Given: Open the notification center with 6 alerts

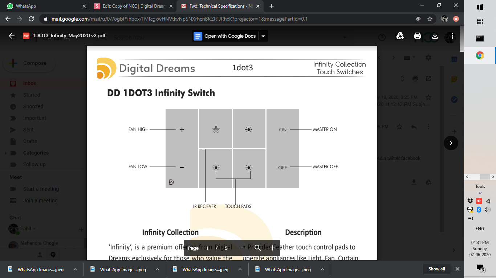Looking at the screenshot, I should 480,268.
